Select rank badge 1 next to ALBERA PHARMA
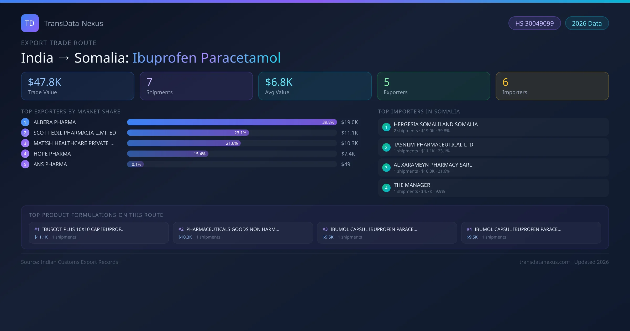Viewport: 630px width, 331px height. (x=25, y=122)
